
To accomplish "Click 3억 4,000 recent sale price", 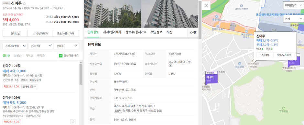I will [x=11, y=20].
